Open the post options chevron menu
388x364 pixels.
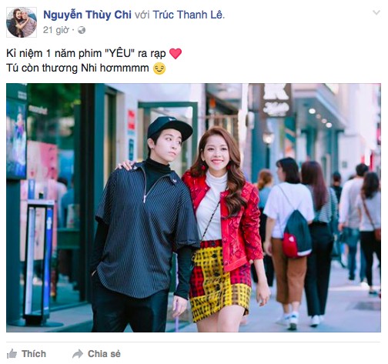pos(376,12)
